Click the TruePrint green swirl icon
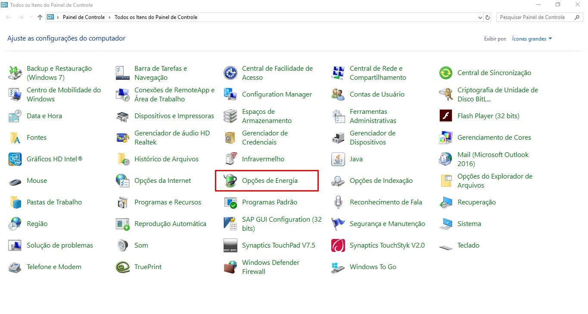 [x=123, y=267]
